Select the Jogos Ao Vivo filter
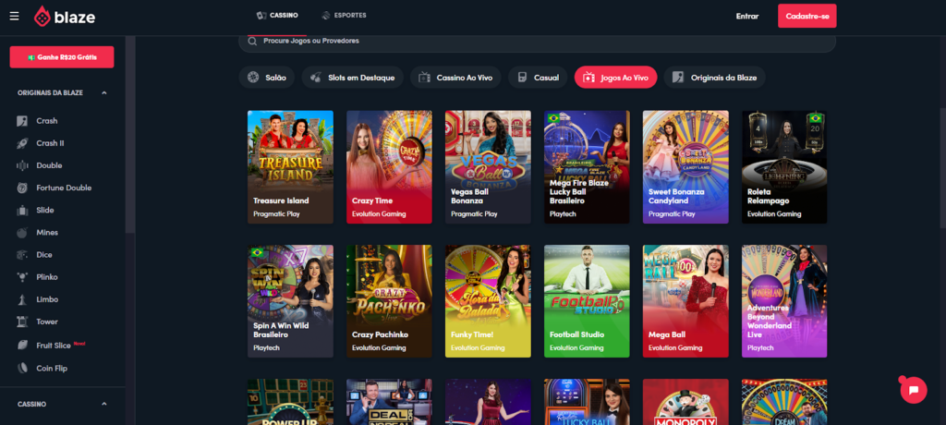 pyautogui.click(x=615, y=78)
